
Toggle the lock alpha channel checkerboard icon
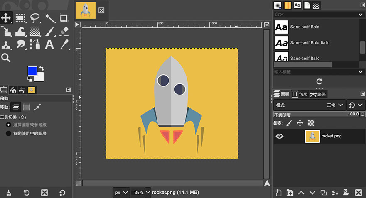(311, 123)
